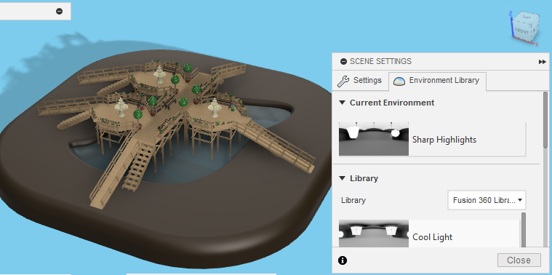This screenshot has height=275, width=552.
Task: Open the Environment Library tab
Action: (x=437, y=81)
